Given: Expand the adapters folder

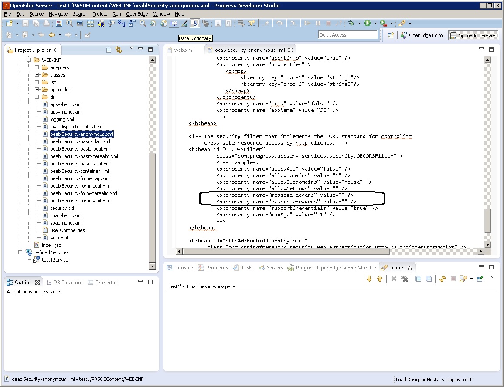Looking at the screenshot, I should (x=37, y=67).
